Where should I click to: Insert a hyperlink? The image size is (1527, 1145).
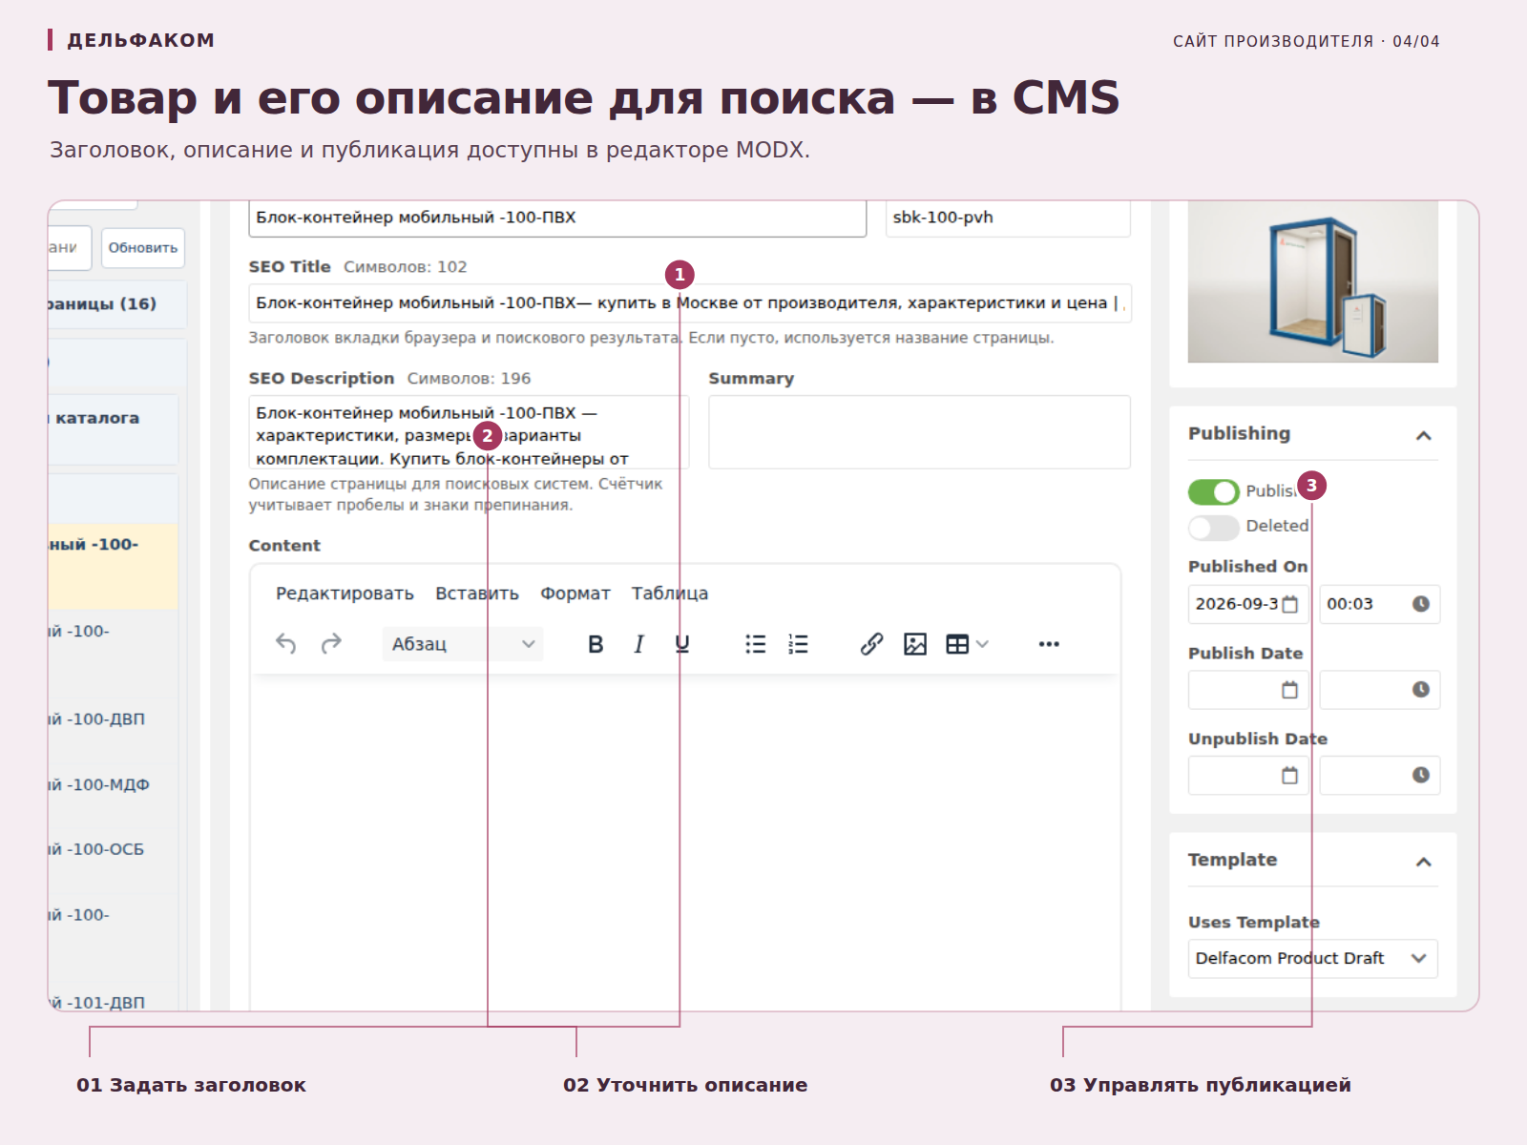(x=871, y=644)
